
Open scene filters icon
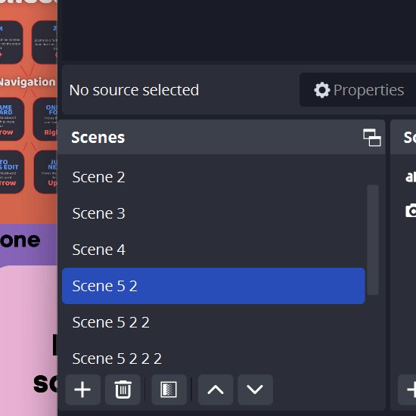169,390
